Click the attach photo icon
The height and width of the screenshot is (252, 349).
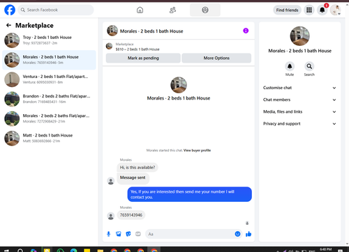119,234
